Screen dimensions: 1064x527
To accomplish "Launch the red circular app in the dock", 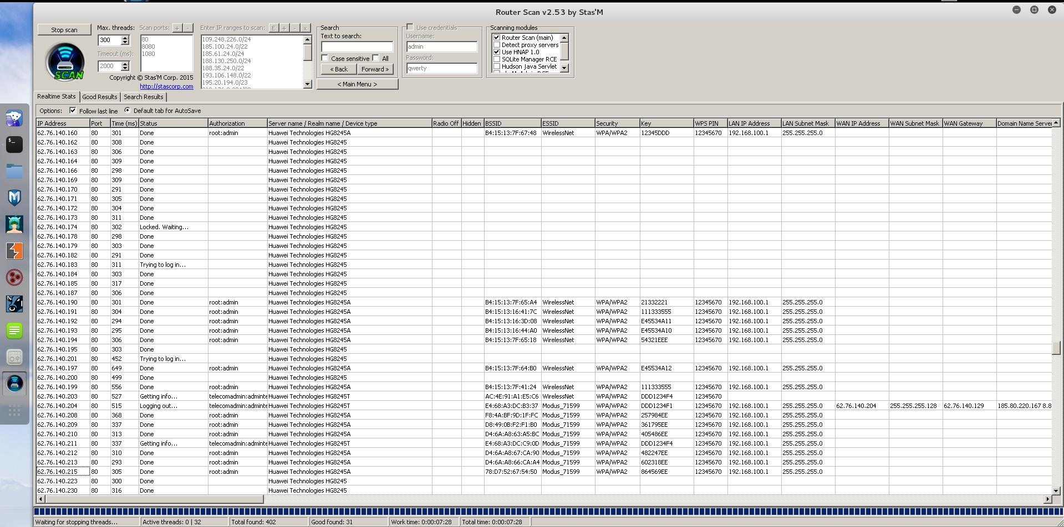I will tap(15, 277).
